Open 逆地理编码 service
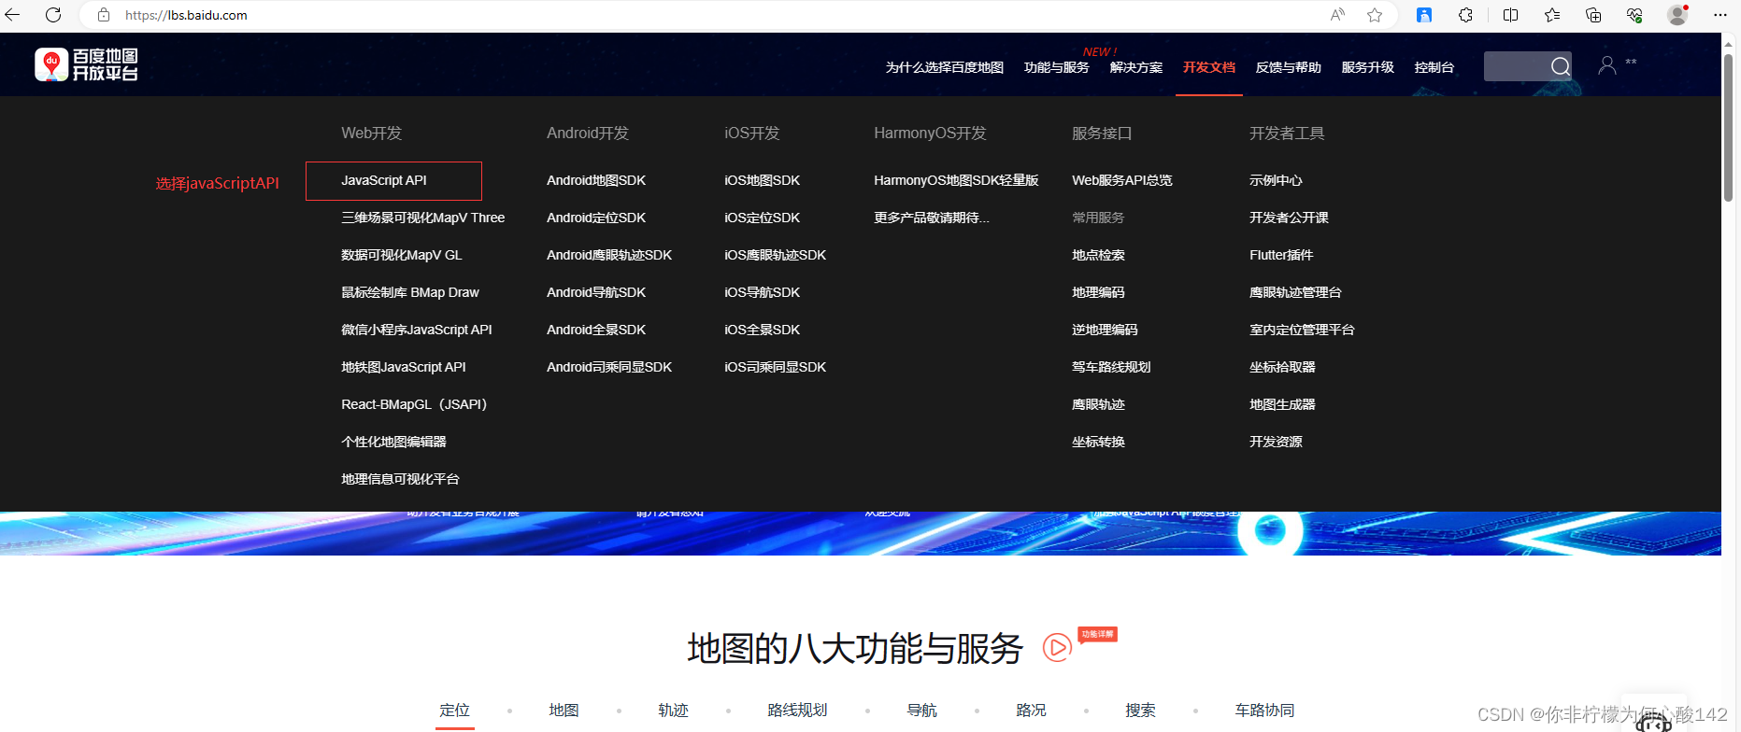Viewport: 1741px width, 732px height. [1105, 330]
